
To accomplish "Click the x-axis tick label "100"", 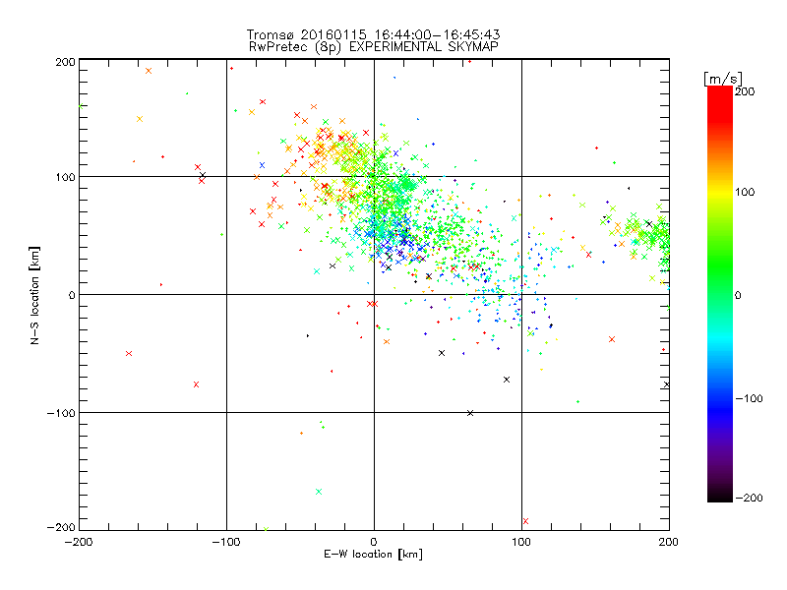I will [x=521, y=542].
